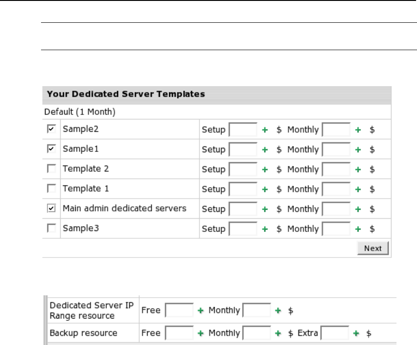Image resolution: width=417 pixels, height=345 pixels.
Task: Click plus after Backup resource Extra field
Action: (x=356, y=333)
